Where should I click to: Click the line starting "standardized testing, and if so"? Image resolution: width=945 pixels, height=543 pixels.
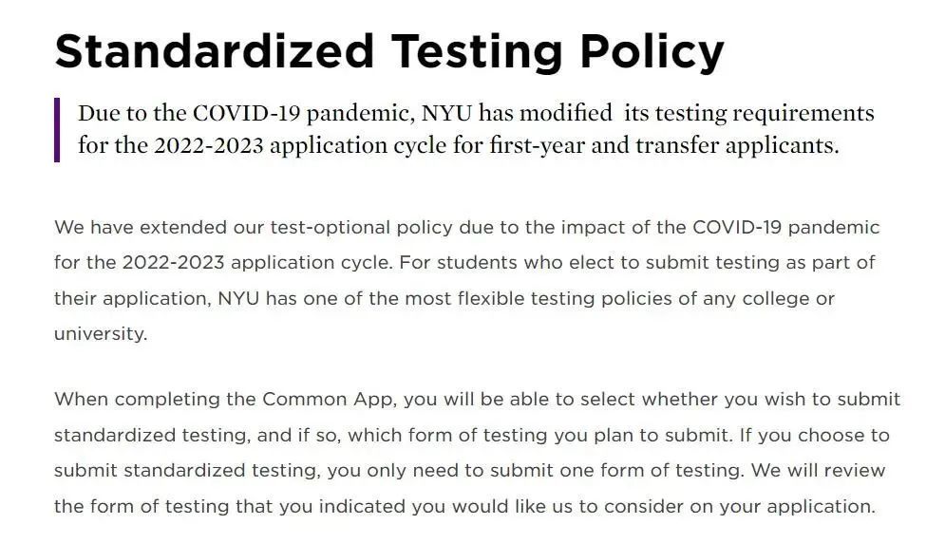472,435
